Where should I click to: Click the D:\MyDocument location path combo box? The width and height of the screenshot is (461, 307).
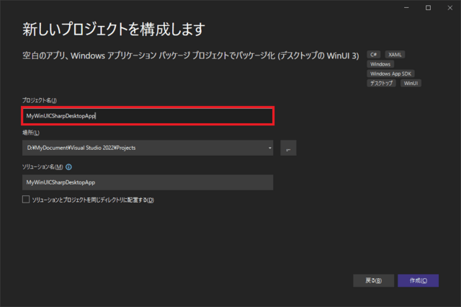pos(144,148)
